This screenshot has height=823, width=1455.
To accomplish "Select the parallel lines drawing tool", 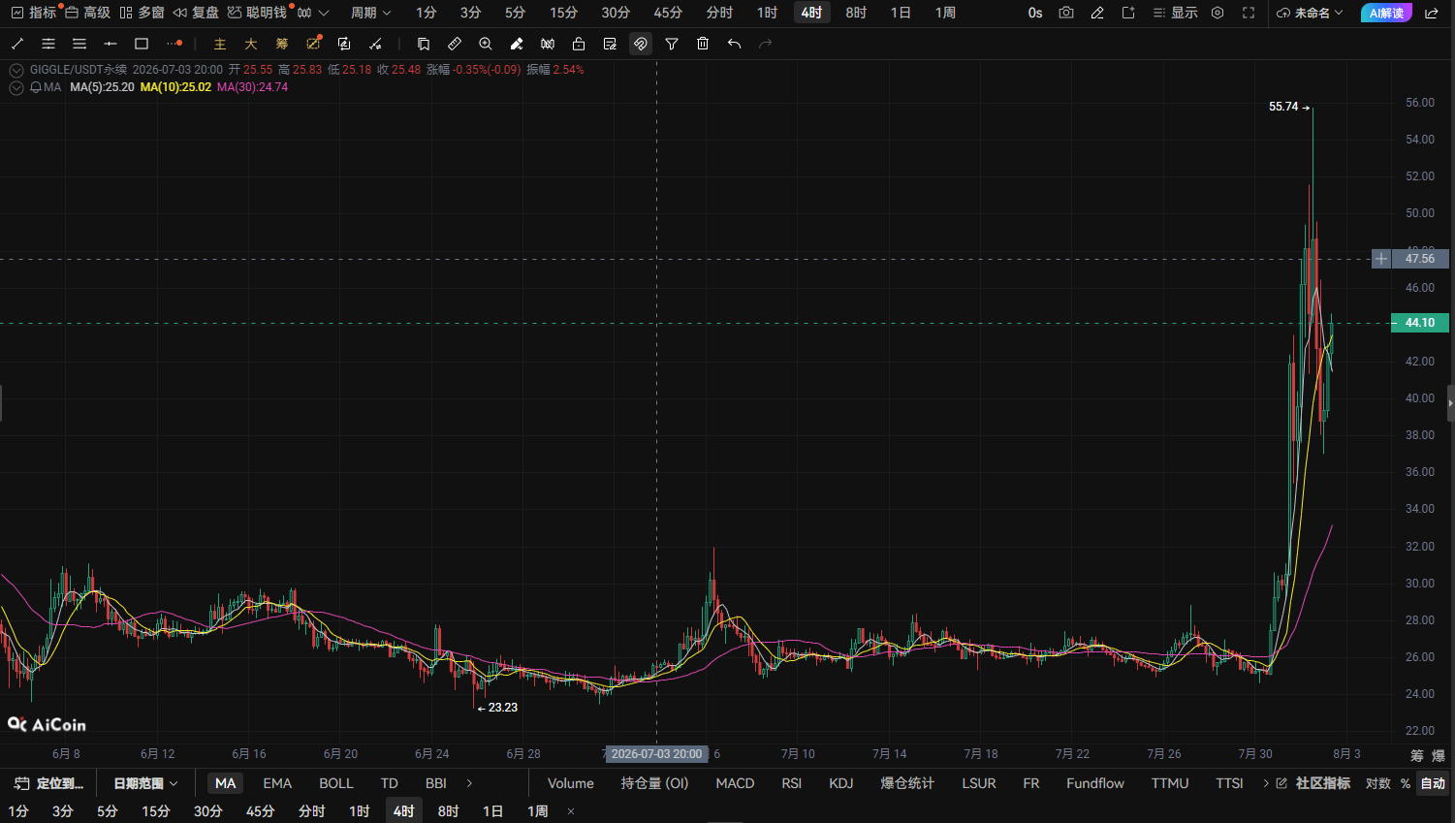I will [48, 44].
